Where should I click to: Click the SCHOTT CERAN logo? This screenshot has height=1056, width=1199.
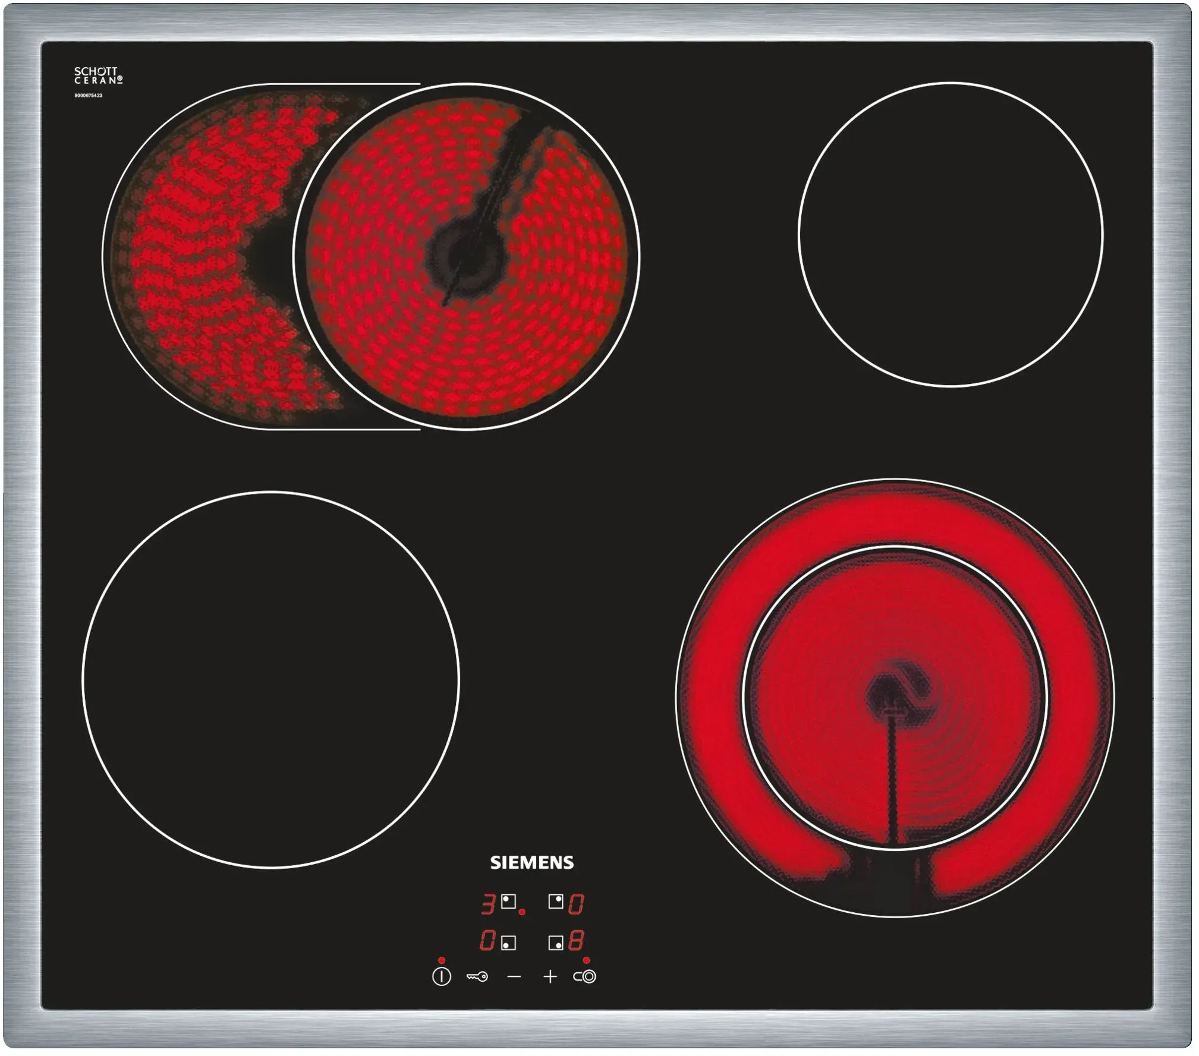[98, 75]
